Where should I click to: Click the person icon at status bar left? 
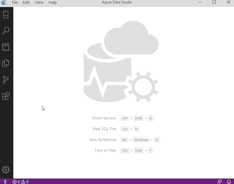[x=5, y=182]
